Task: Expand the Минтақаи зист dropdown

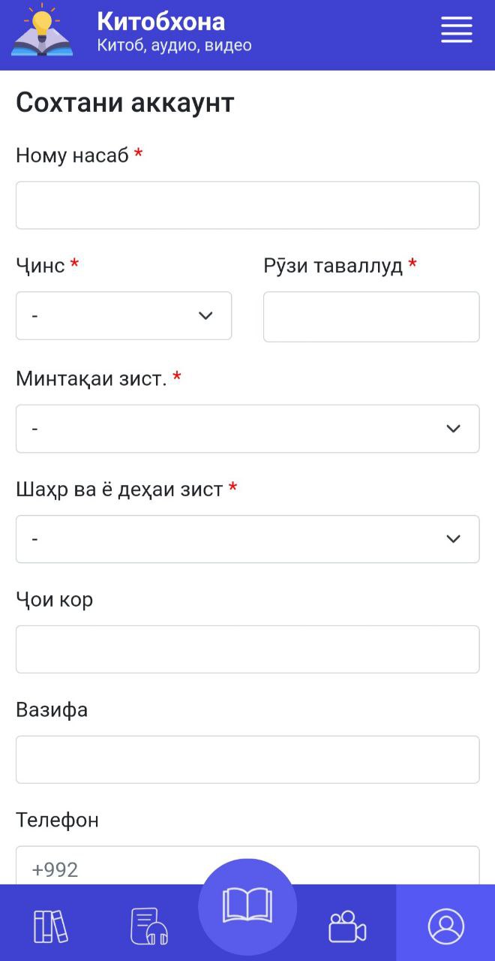Action: (x=247, y=429)
